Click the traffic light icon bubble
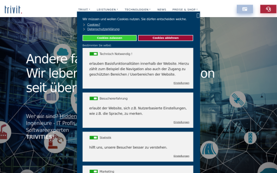This screenshot has height=173, width=277. coord(250,138)
